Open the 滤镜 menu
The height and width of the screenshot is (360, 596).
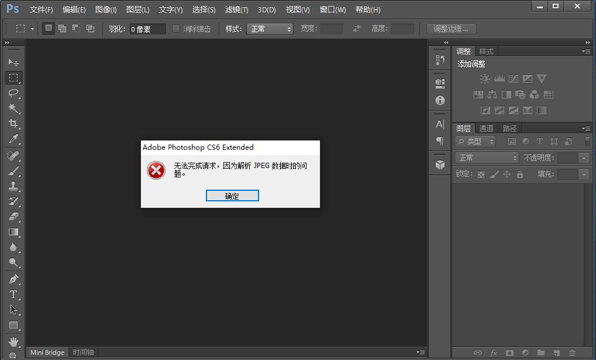pyautogui.click(x=236, y=9)
